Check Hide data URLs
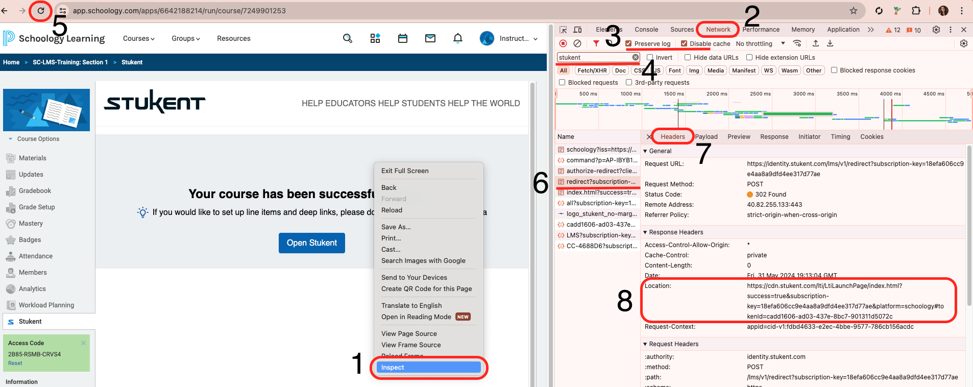This screenshot has width=973, height=387. 688,57
